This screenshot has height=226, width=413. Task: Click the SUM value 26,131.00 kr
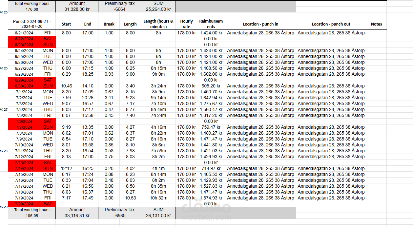coord(158,216)
